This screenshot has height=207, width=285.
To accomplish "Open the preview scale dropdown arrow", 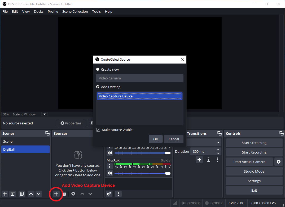I will pyautogui.click(x=45, y=114).
